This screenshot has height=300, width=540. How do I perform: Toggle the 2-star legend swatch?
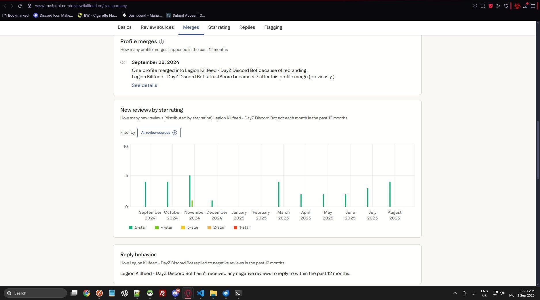click(209, 228)
